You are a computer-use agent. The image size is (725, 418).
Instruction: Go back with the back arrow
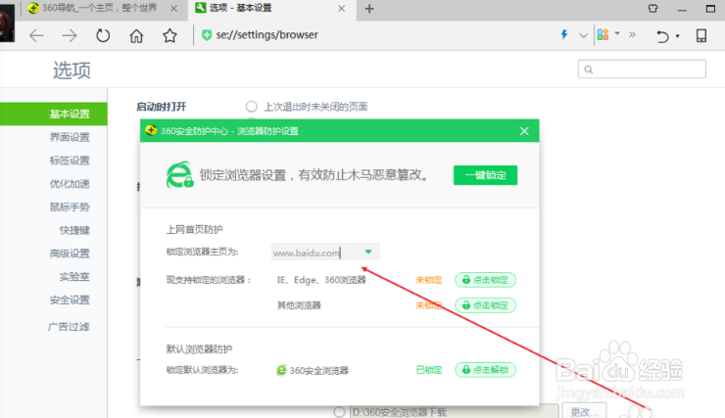click(x=36, y=35)
